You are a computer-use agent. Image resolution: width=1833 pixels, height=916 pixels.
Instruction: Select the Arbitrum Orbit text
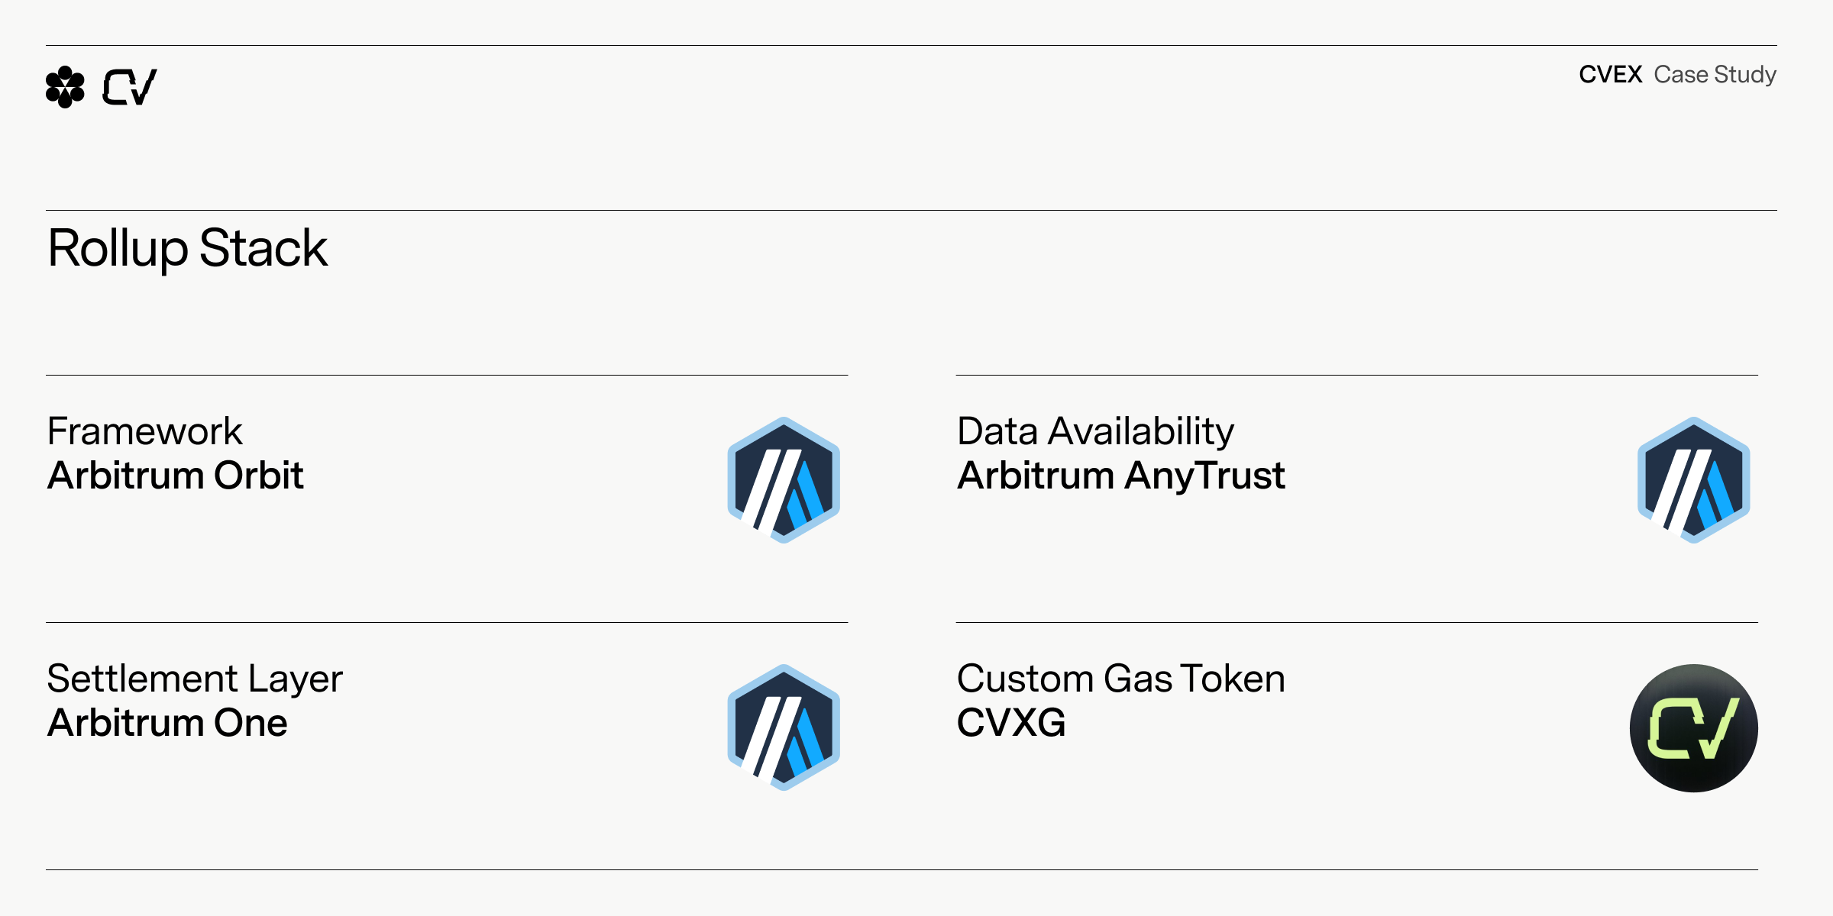pyautogui.click(x=176, y=476)
